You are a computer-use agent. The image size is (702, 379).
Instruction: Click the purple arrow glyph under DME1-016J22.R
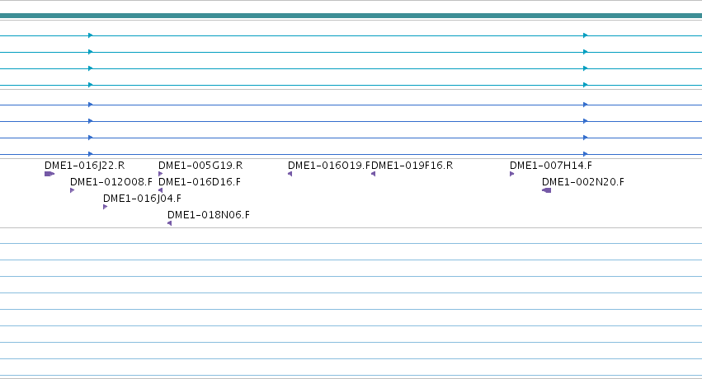tap(49, 174)
